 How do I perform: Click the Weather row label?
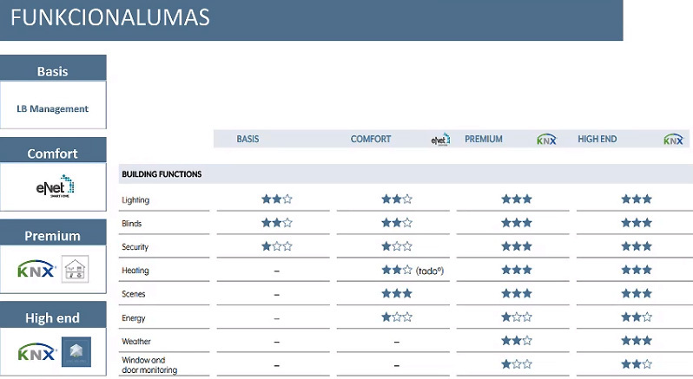pos(136,342)
